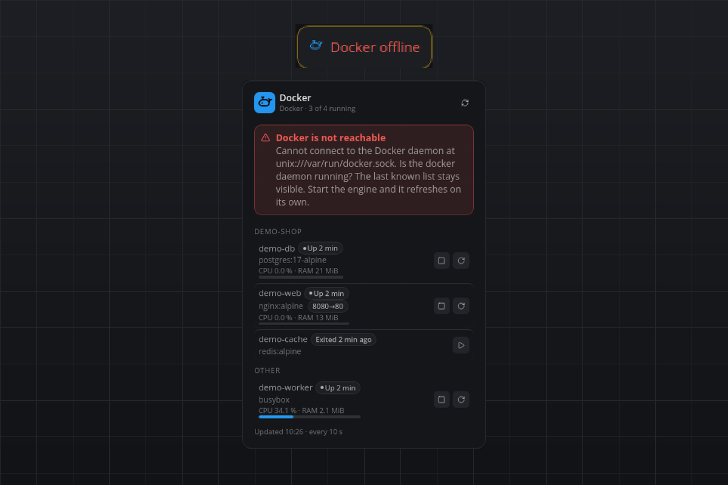Restart the demo-worker container
This screenshot has height=485, width=728.
point(461,400)
